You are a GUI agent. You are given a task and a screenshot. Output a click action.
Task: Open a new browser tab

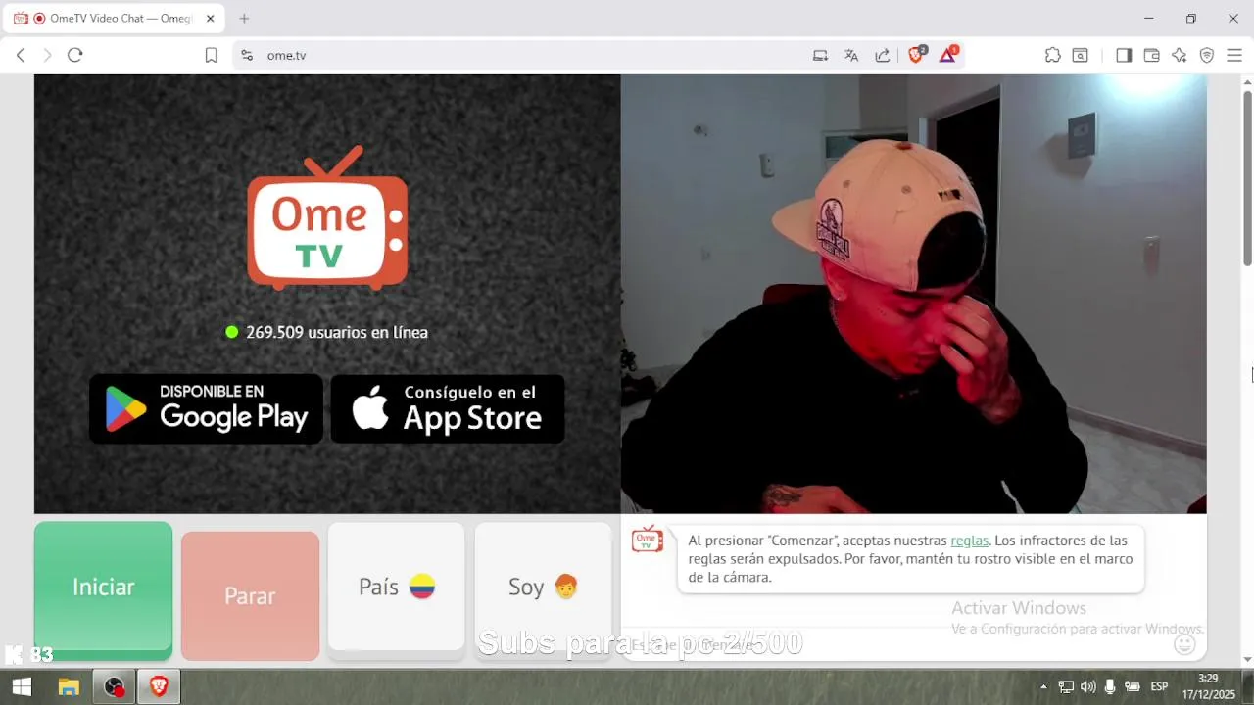coord(244,19)
